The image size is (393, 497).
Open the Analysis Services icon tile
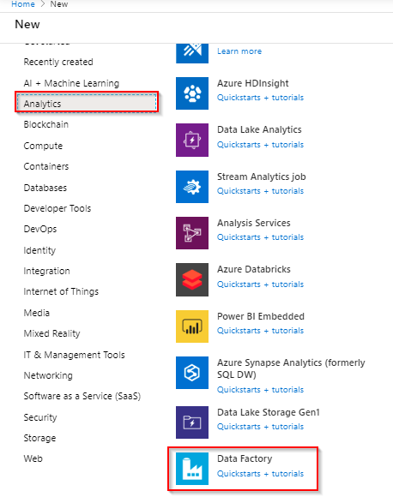click(192, 233)
